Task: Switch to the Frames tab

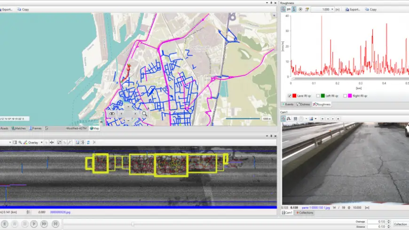Action: [35, 128]
